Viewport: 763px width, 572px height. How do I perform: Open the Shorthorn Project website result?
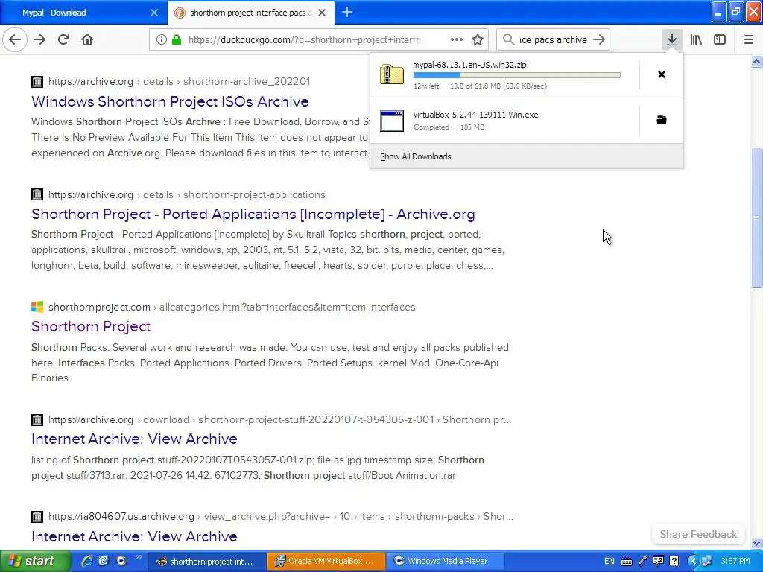coord(91,326)
